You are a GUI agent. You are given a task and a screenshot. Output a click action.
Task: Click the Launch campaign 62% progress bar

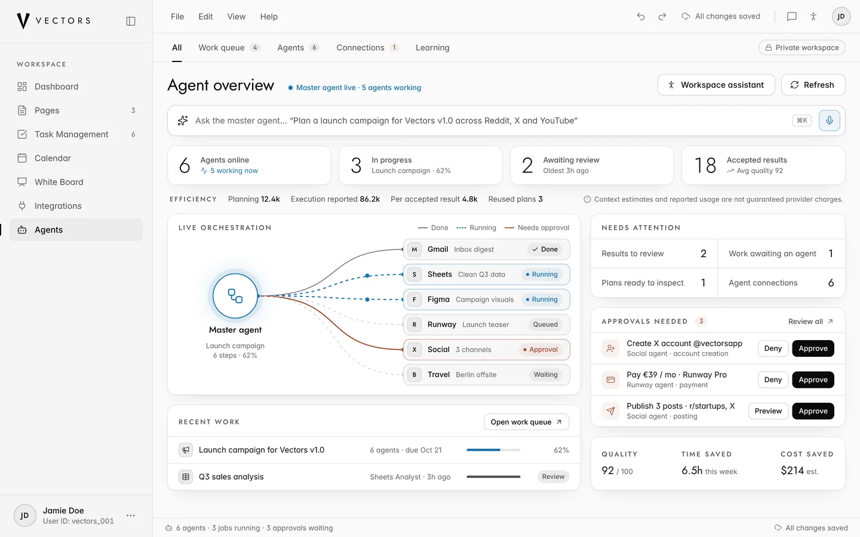(493, 450)
